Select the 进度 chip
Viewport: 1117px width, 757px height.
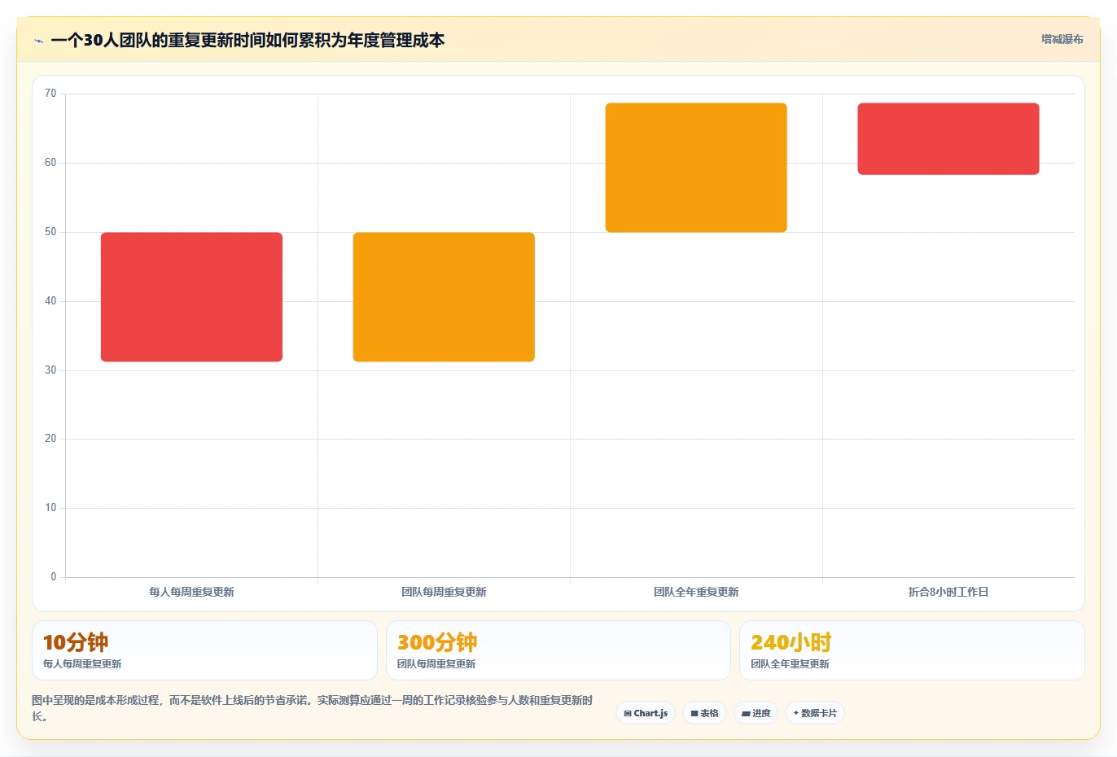[756, 713]
